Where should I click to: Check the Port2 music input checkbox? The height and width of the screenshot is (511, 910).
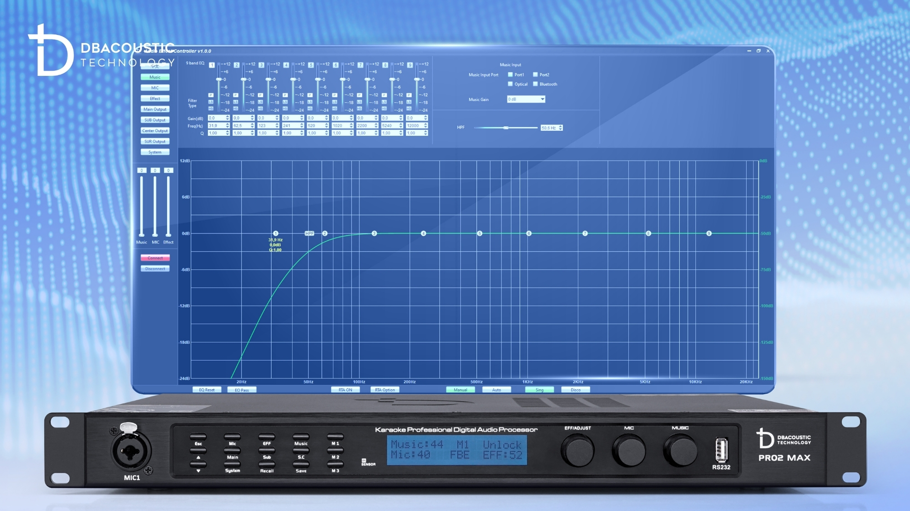pos(536,74)
